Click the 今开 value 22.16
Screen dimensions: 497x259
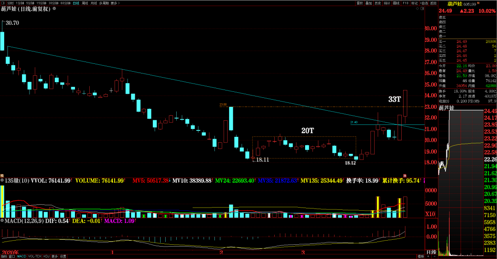point(462,66)
